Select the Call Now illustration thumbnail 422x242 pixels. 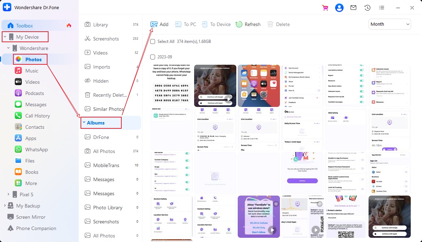302,173
